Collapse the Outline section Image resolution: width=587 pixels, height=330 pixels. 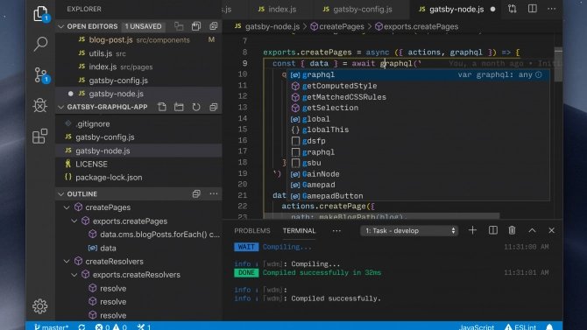[x=61, y=193]
